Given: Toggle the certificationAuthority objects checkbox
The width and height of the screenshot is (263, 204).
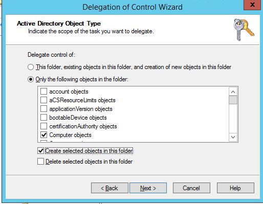Looking at the screenshot, I should (x=43, y=126).
